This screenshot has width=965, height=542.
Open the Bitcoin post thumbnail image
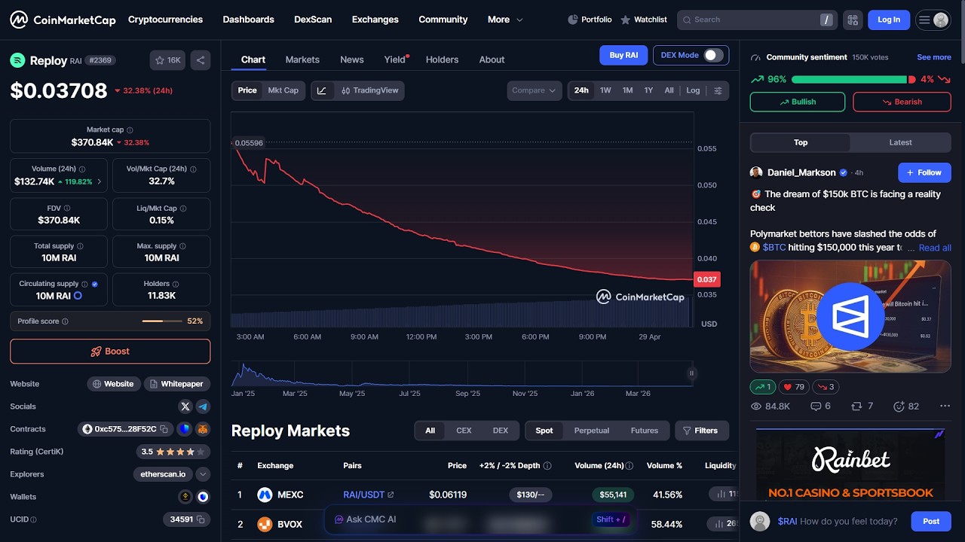click(850, 316)
